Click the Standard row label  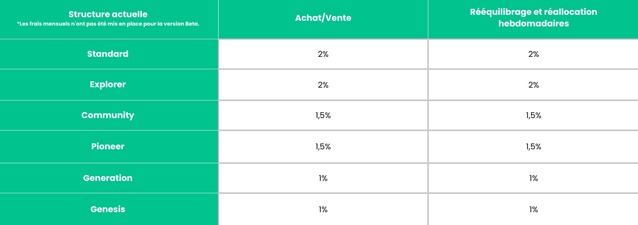(x=108, y=54)
